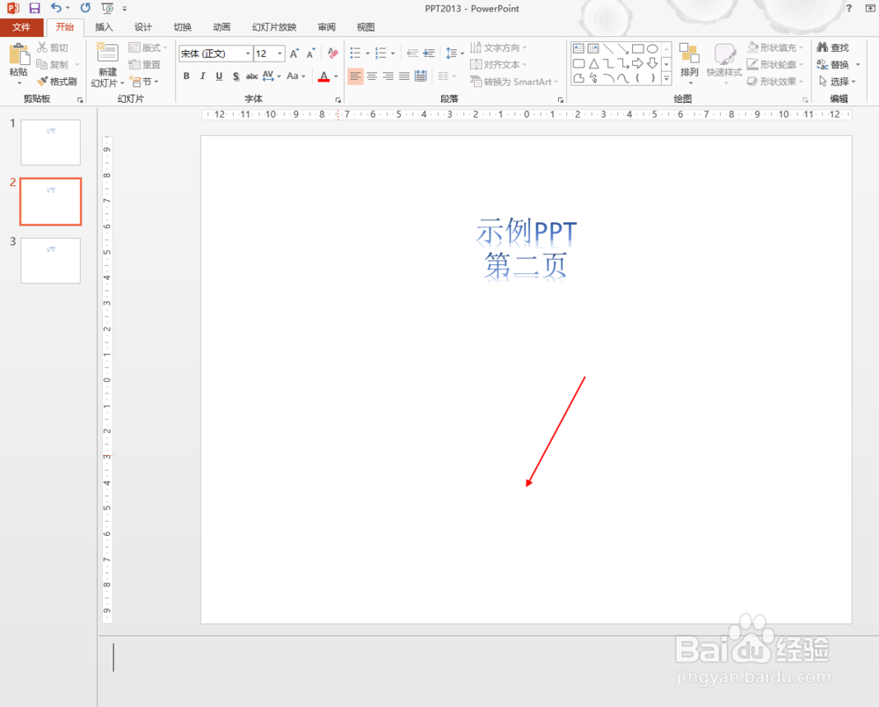
Task: Increase list indent level icon
Action: [x=429, y=54]
